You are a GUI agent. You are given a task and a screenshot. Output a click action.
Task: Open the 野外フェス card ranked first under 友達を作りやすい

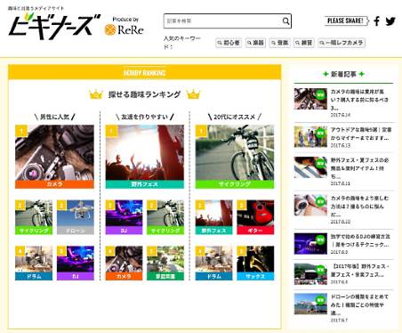tap(145, 157)
